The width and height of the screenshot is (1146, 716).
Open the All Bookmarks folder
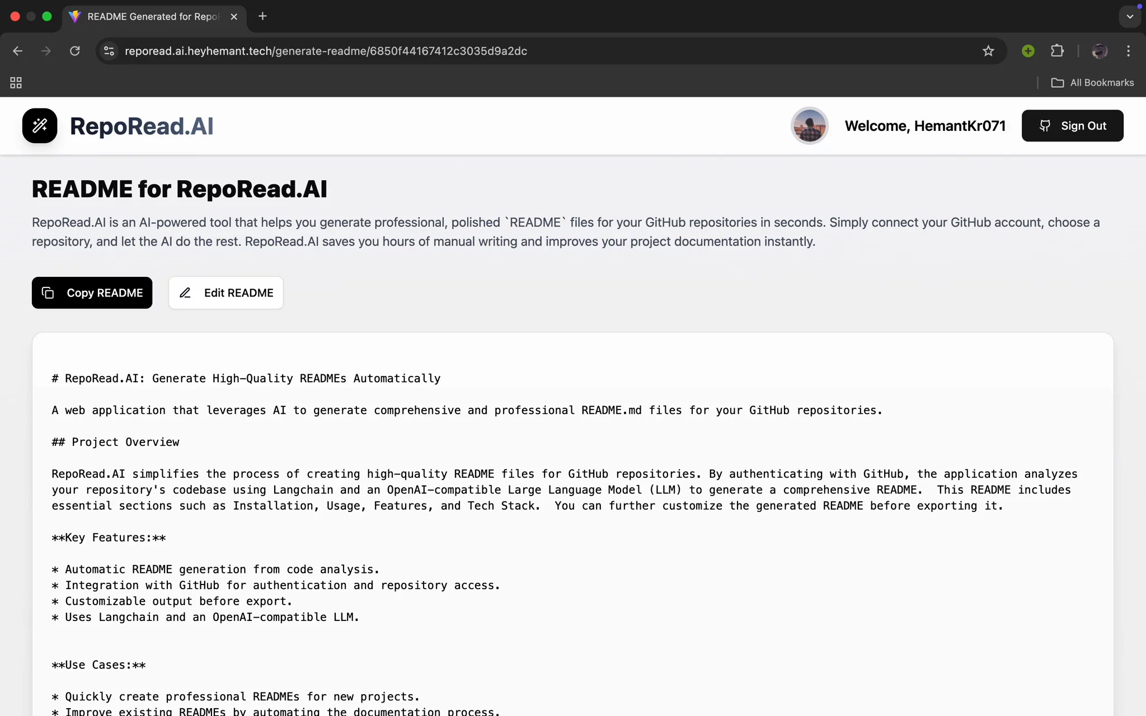pyautogui.click(x=1092, y=83)
